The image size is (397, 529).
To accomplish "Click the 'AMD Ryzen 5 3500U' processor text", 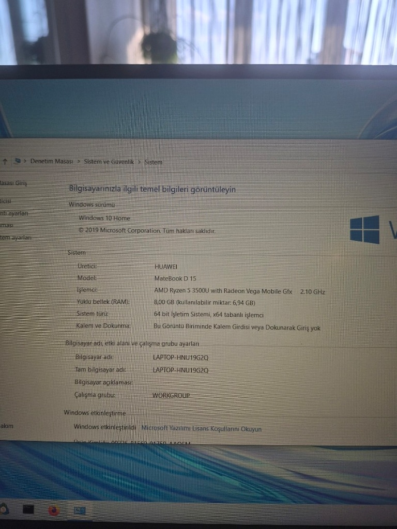I will coord(223,291).
